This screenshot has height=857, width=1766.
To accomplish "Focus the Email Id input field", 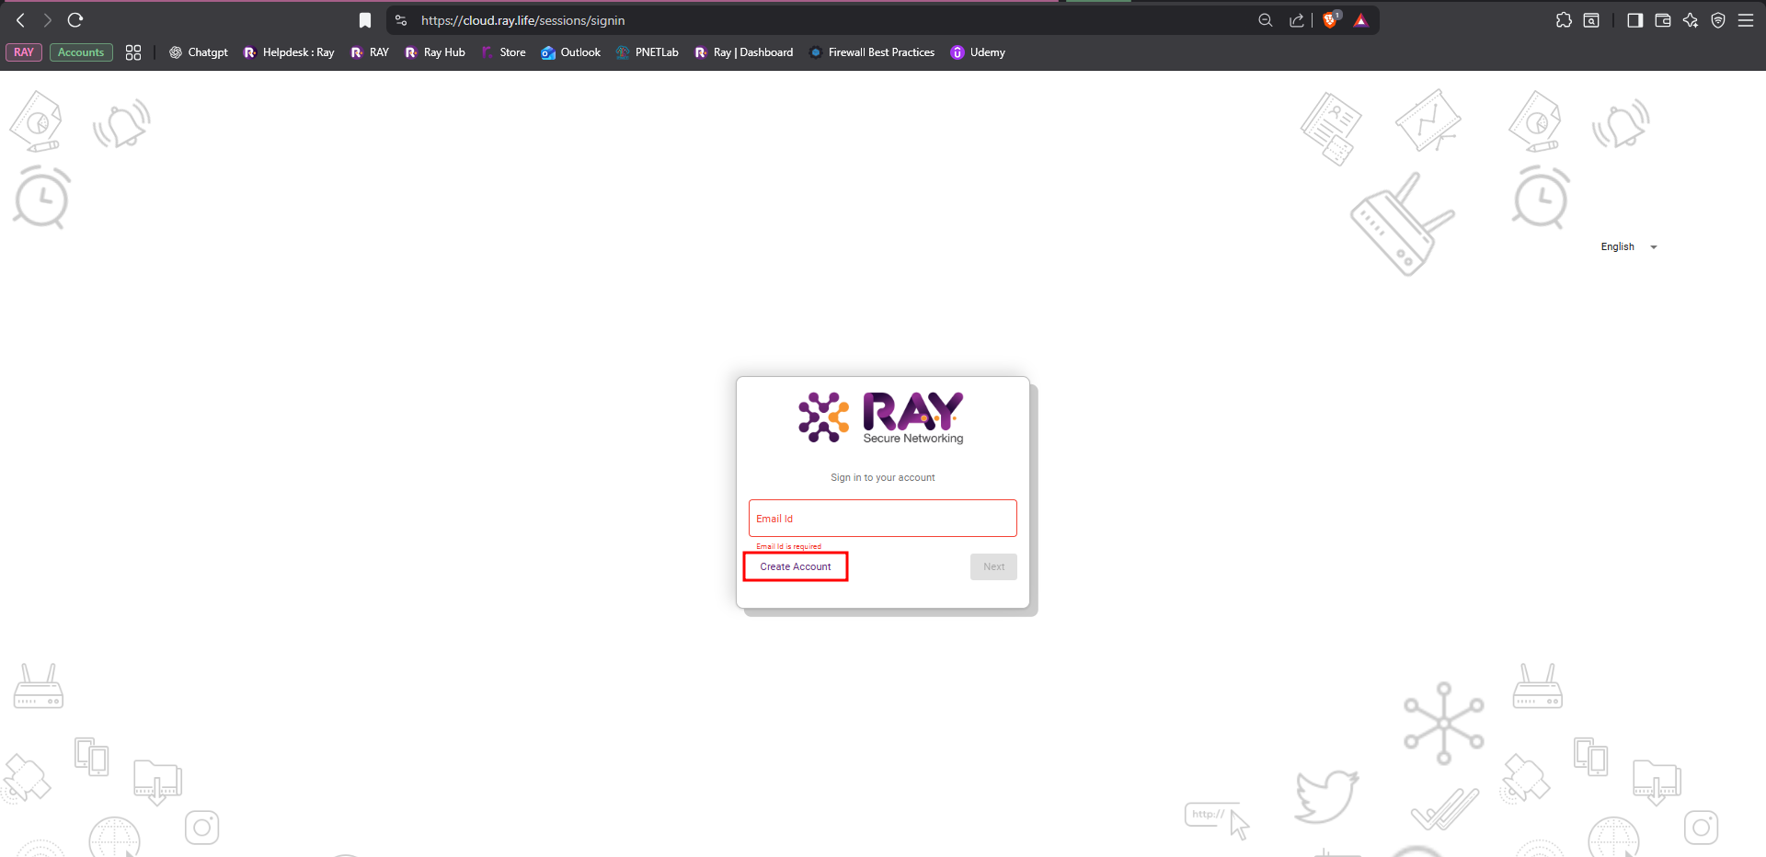I will [x=883, y=519].
